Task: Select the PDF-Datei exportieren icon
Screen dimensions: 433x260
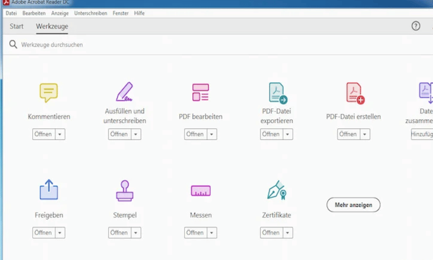Action: point(278,93)
